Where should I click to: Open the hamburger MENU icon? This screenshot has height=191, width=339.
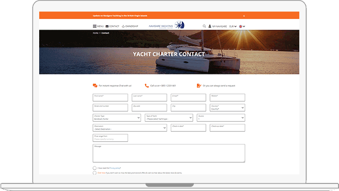pyautogui.click(x=95, y=26)
